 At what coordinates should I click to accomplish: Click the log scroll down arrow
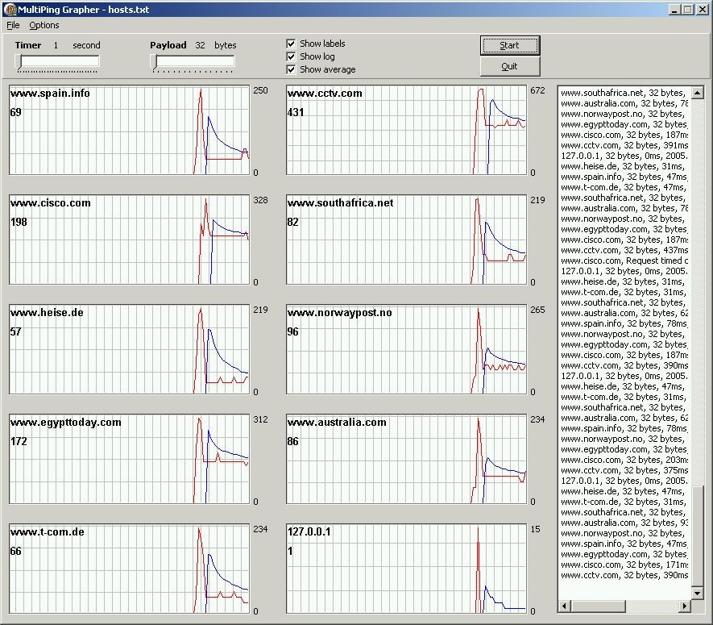[x=698, y=592]
